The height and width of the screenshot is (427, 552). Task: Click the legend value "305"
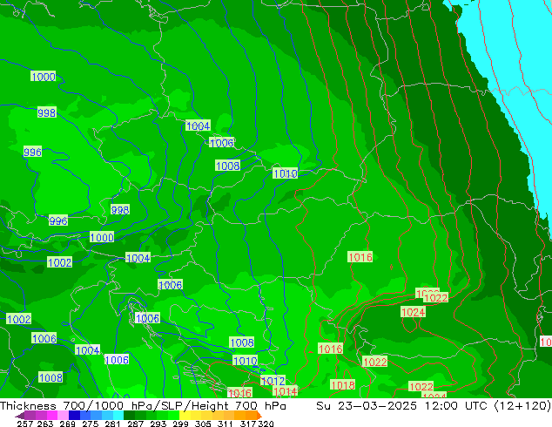[x=203, y=424]
